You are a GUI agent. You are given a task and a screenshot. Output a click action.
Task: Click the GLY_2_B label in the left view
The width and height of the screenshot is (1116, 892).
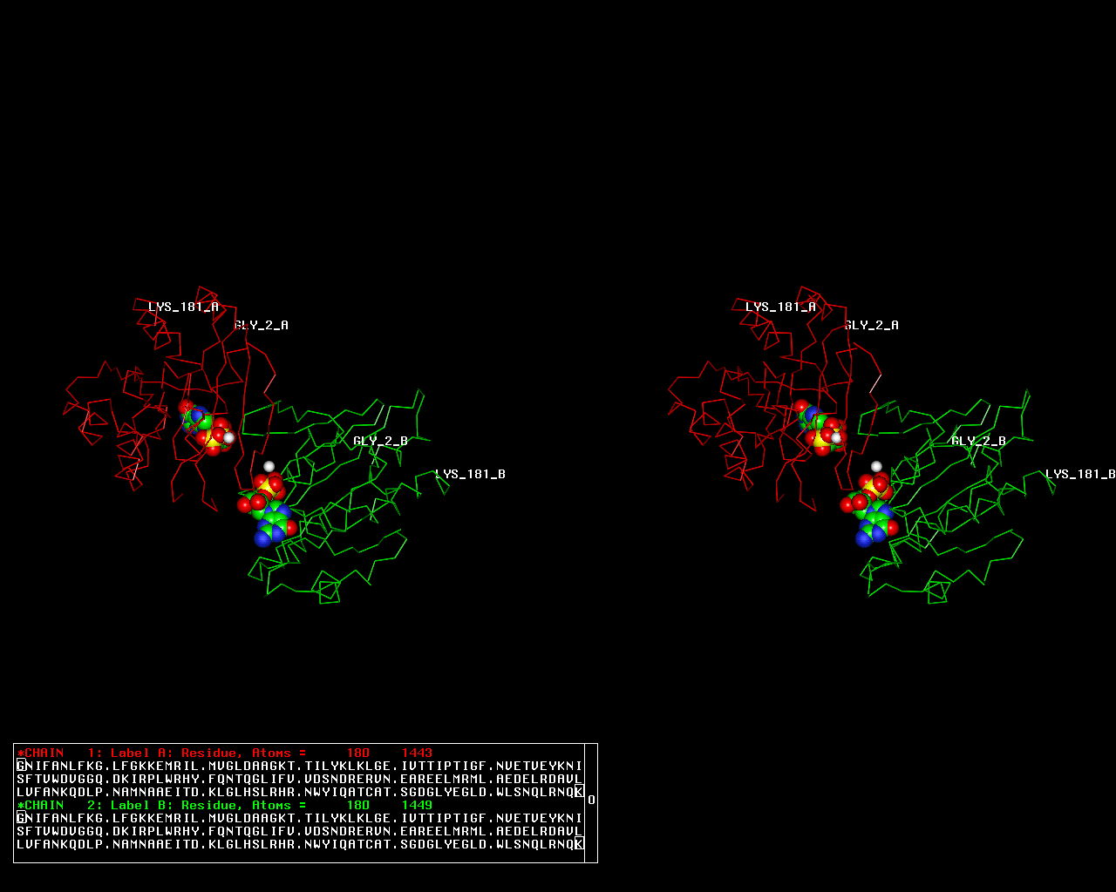[380, 441]
